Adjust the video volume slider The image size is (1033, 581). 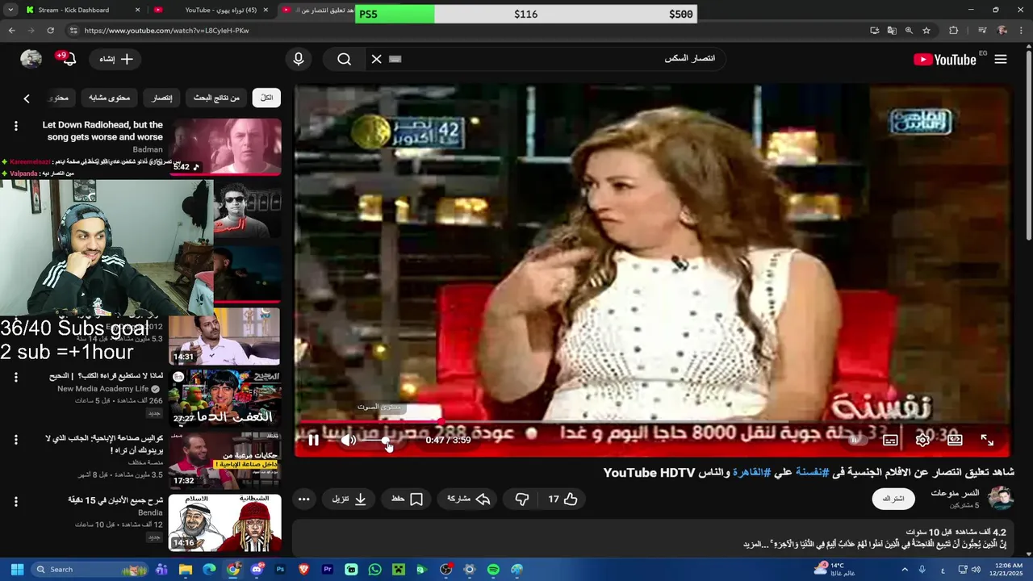pos(374,440)
